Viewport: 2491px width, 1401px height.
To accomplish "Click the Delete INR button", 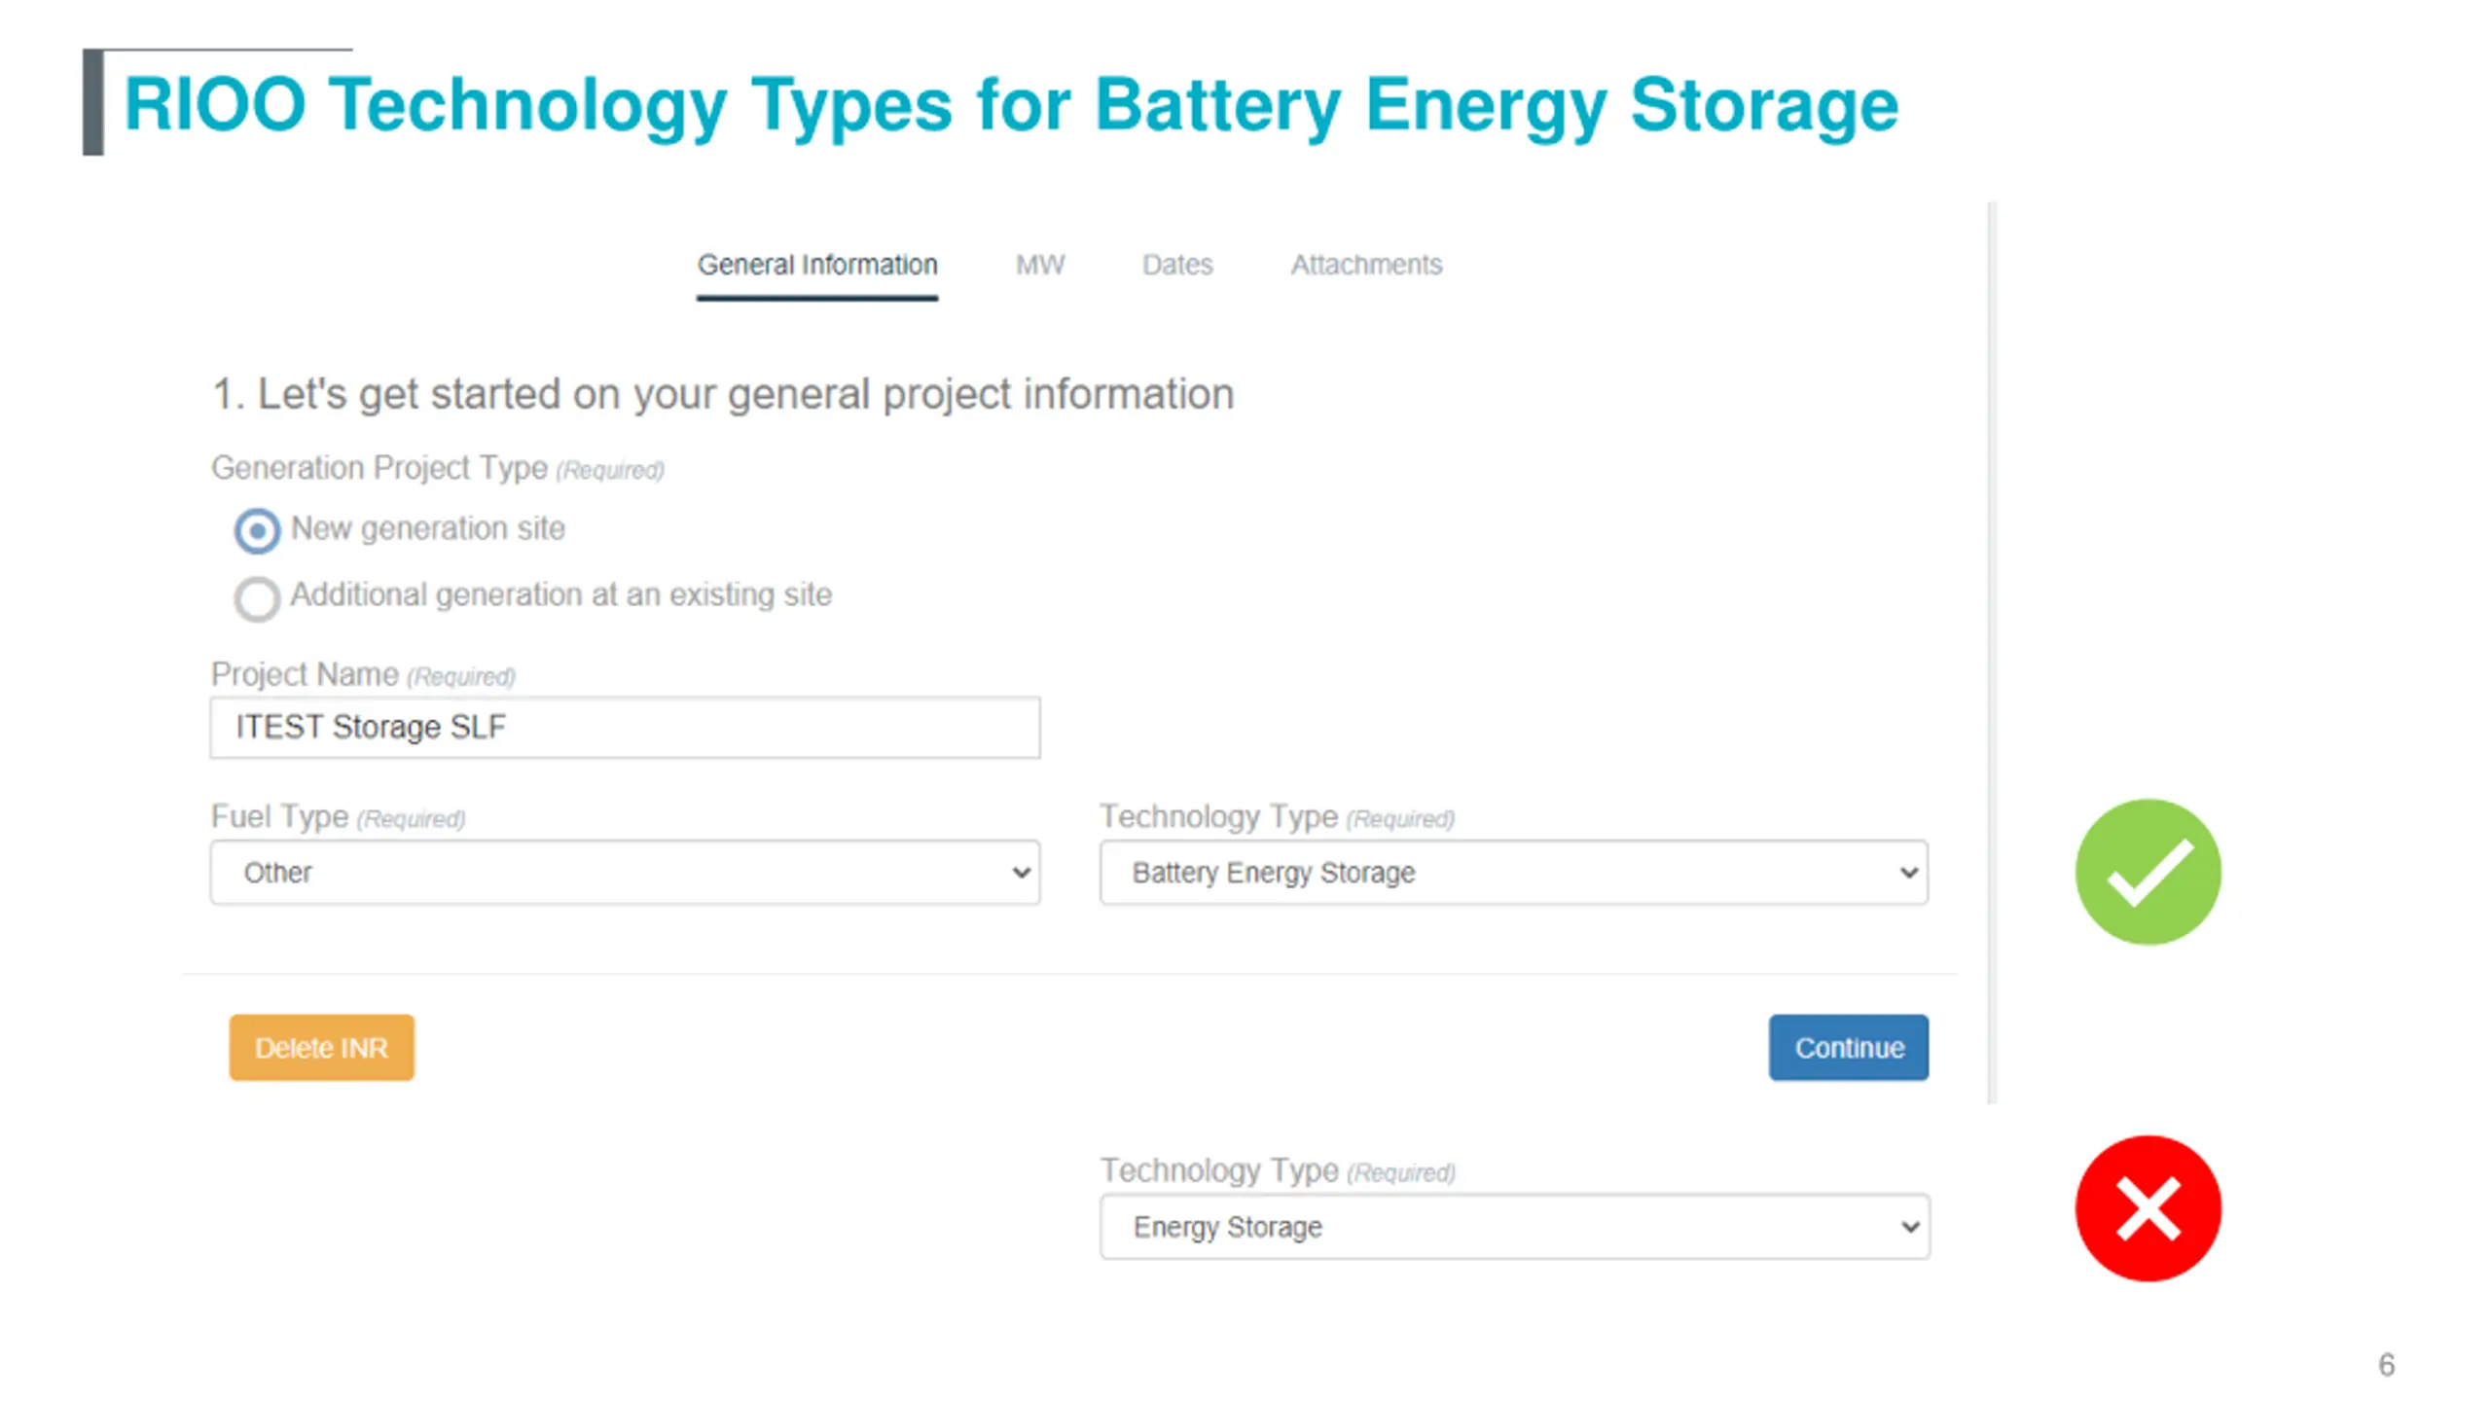I will (321, 1048).
